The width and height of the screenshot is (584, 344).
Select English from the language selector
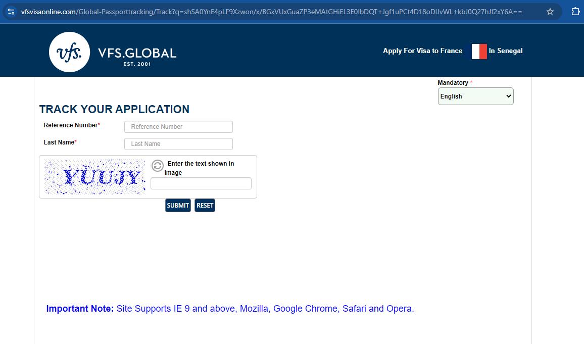(x=475, y=96)
